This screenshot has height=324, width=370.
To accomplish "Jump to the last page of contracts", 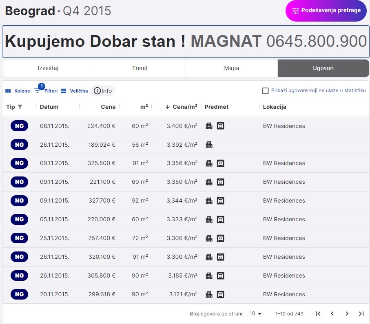I will pos(361,313).
